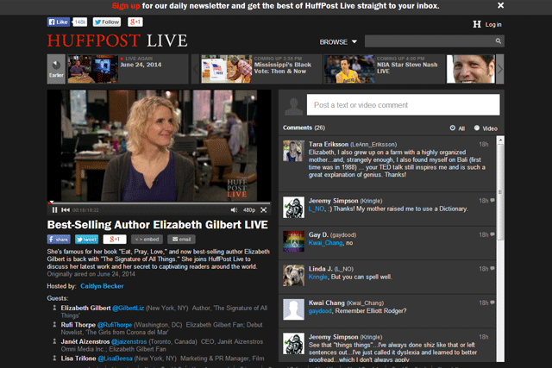Viewport: 552px width, 368px height.
Task: Click Google +1 below the video title
Action: click(x=115, y=240)
